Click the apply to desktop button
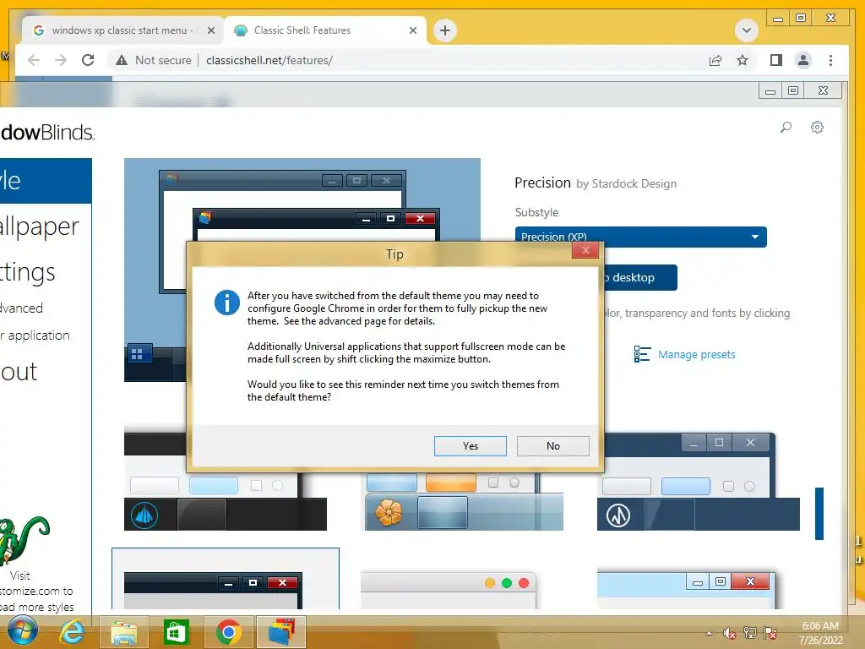Screen dimensions: 865x649 pyautogui.click(x=640, y=277)
